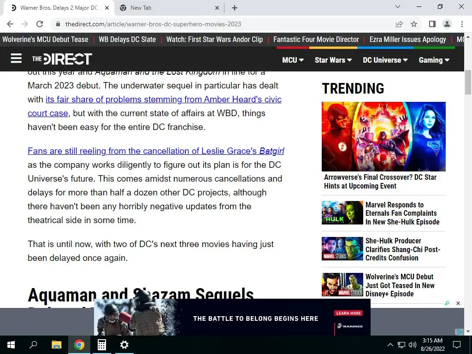Close the New Tab tab
The image size is (472, 354).
click(217, 8)
